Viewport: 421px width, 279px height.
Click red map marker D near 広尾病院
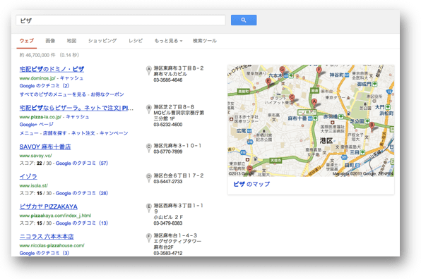click(249, 170)
